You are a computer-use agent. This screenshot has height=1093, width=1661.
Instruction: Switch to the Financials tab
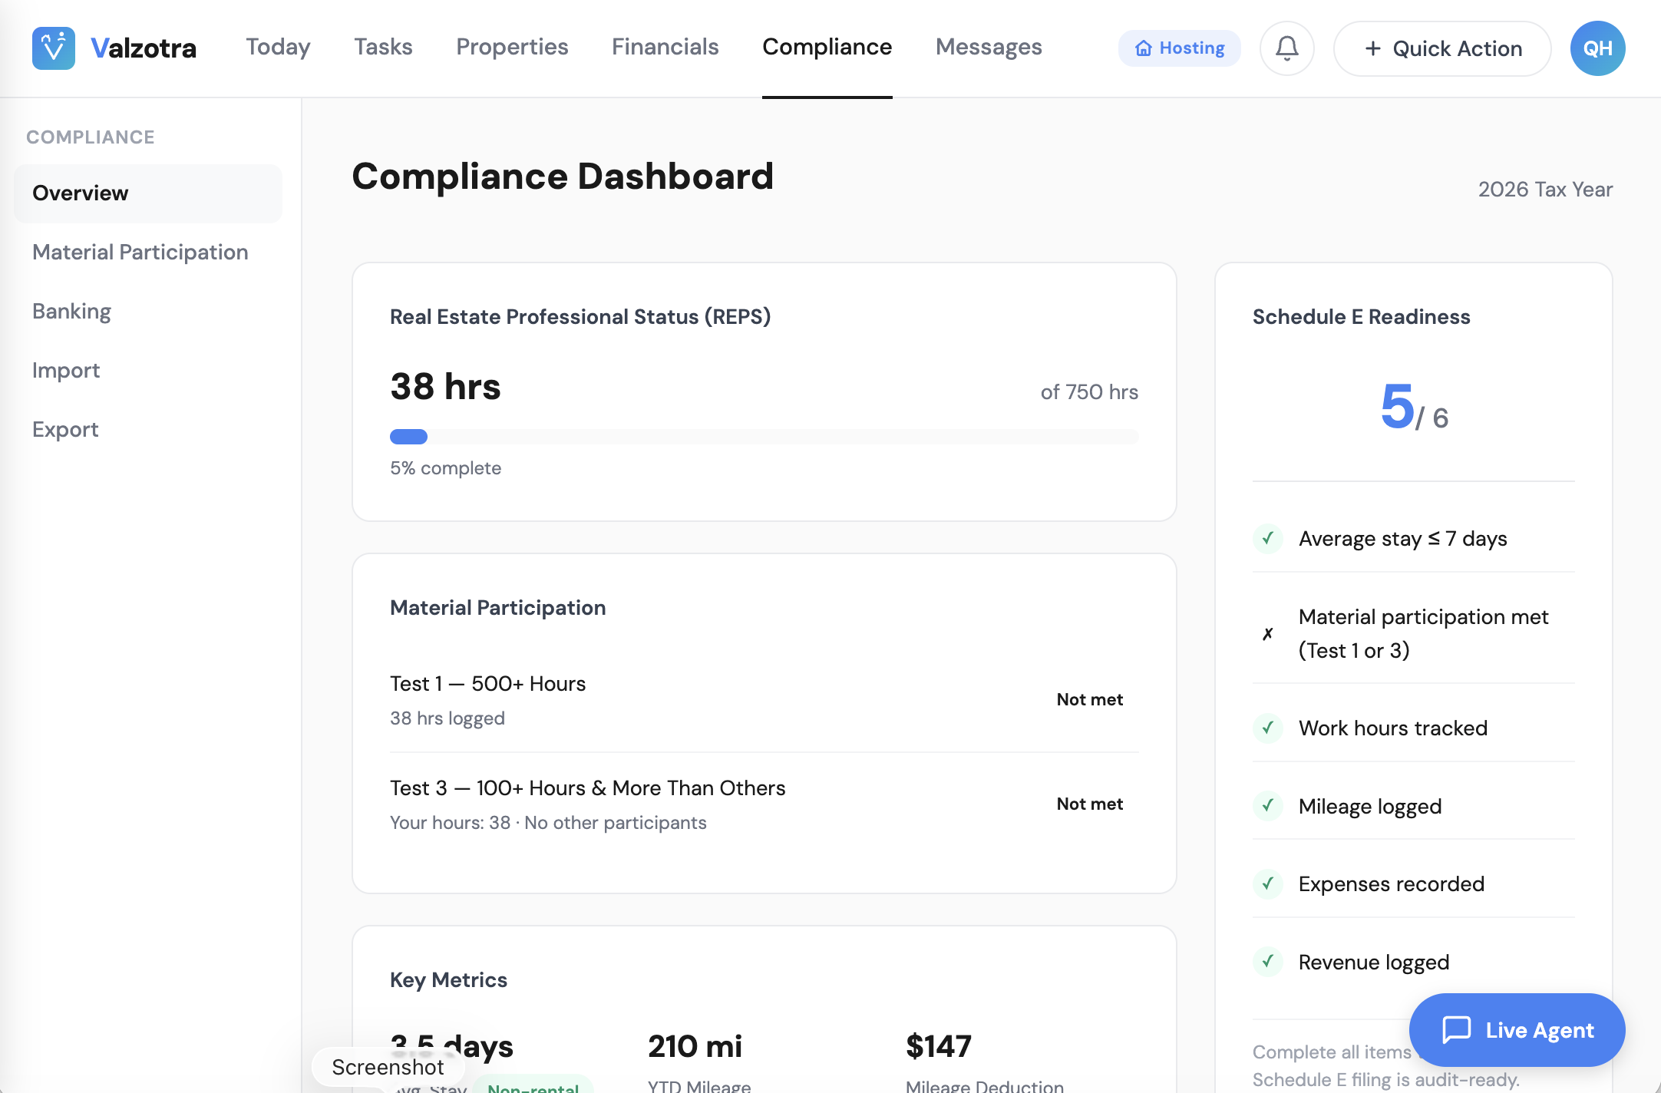[665, 47]
